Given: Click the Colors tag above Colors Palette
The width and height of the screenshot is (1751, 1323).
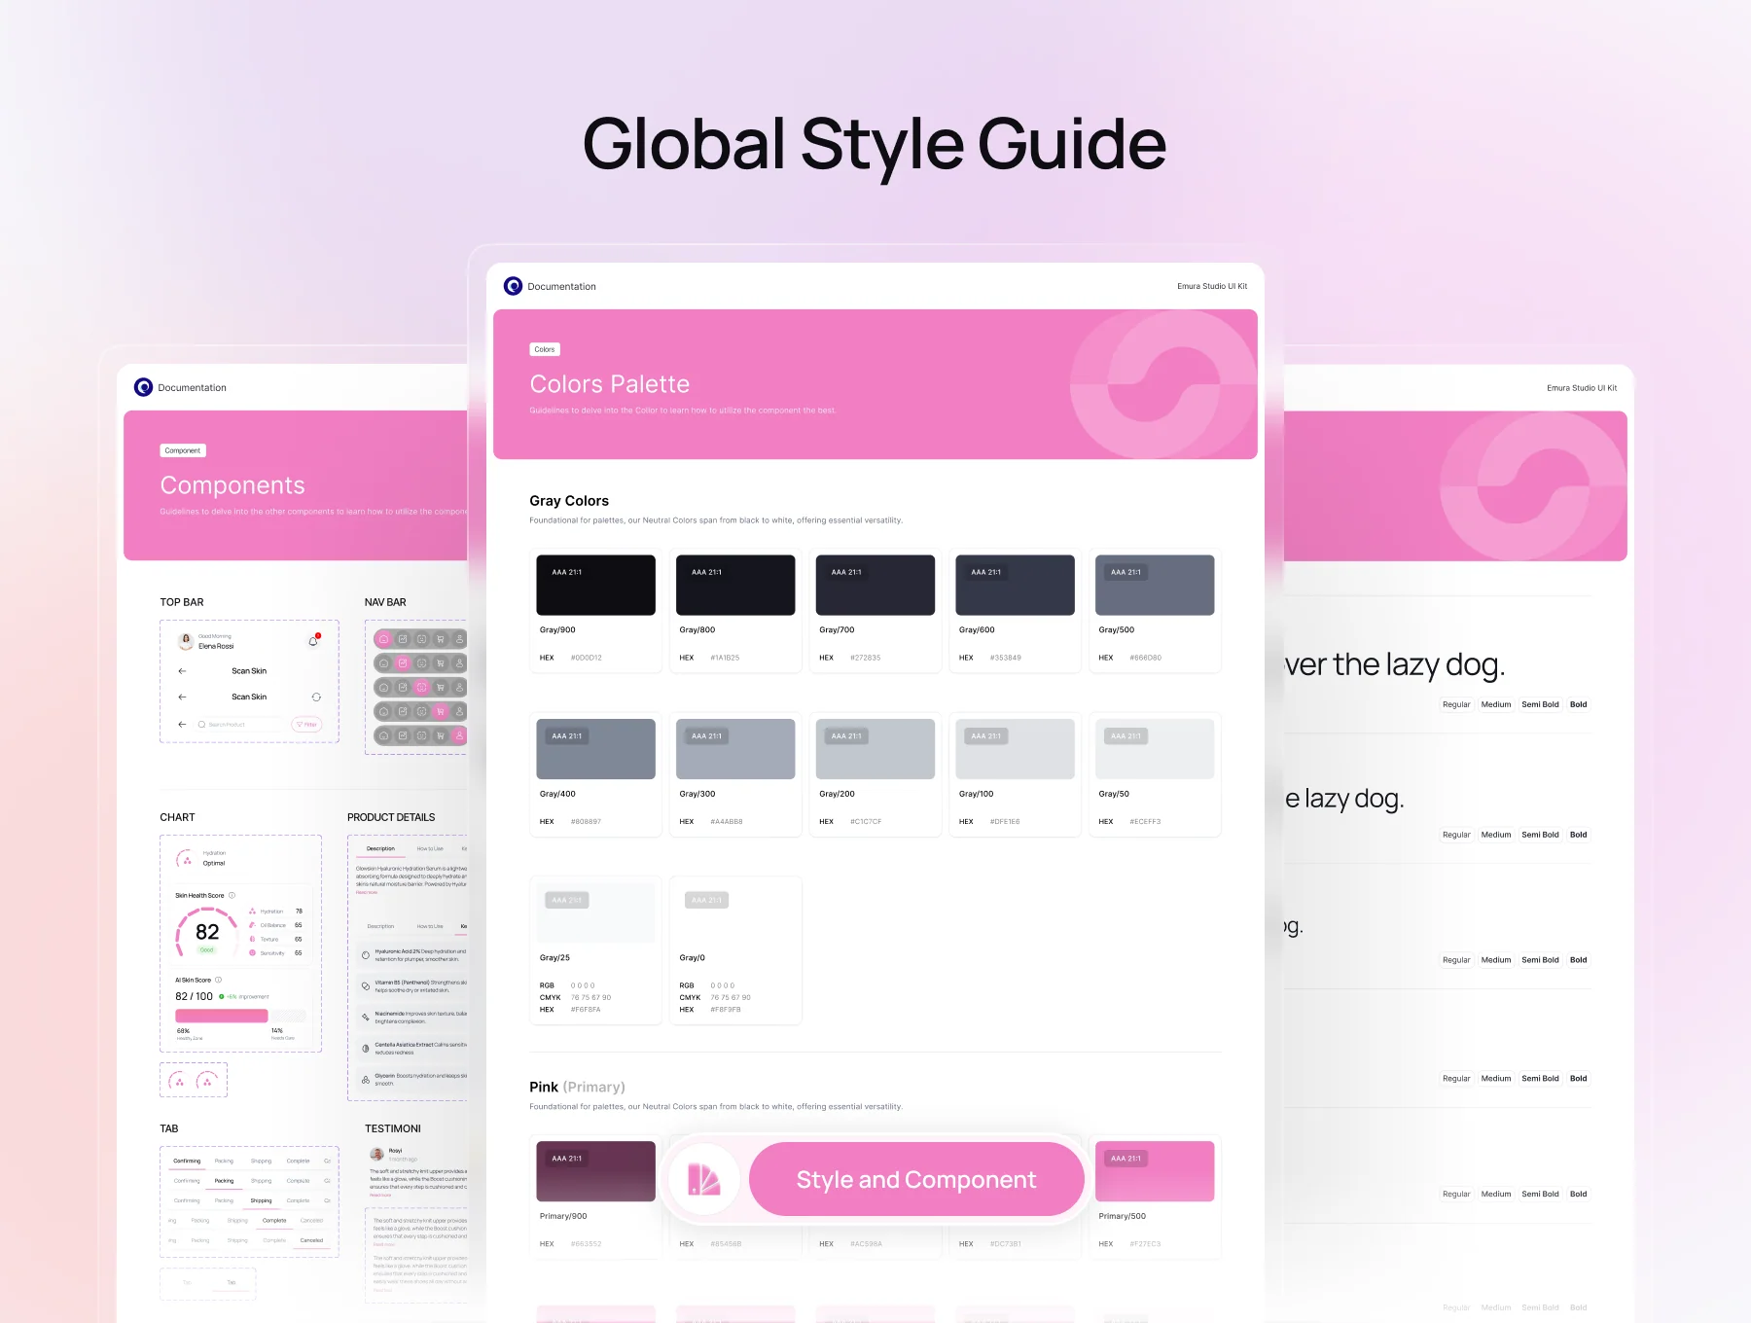Looking at the screenshot, I should 545,349.
